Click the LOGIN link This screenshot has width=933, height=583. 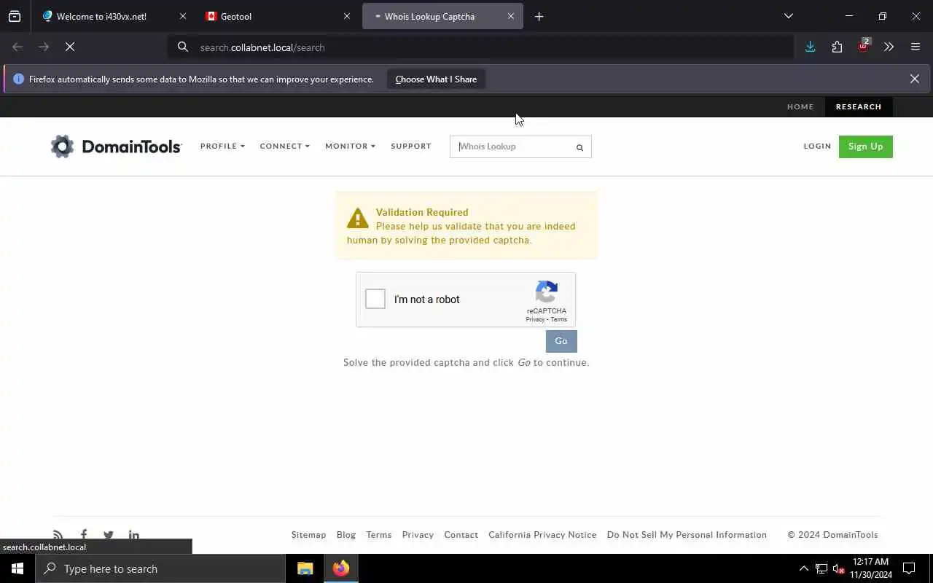(817, 146)
